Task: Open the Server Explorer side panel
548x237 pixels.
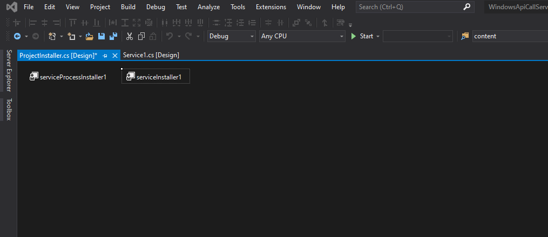Action: [x=9, y=70]
